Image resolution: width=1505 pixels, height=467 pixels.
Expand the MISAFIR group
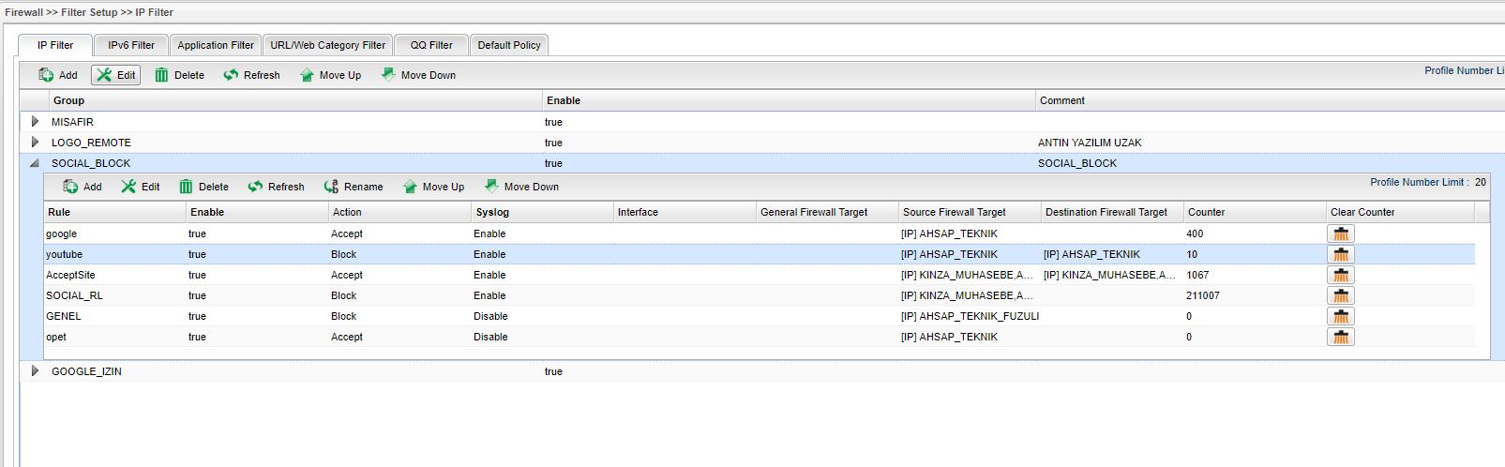pyautogui.click(x=35, y=122)
